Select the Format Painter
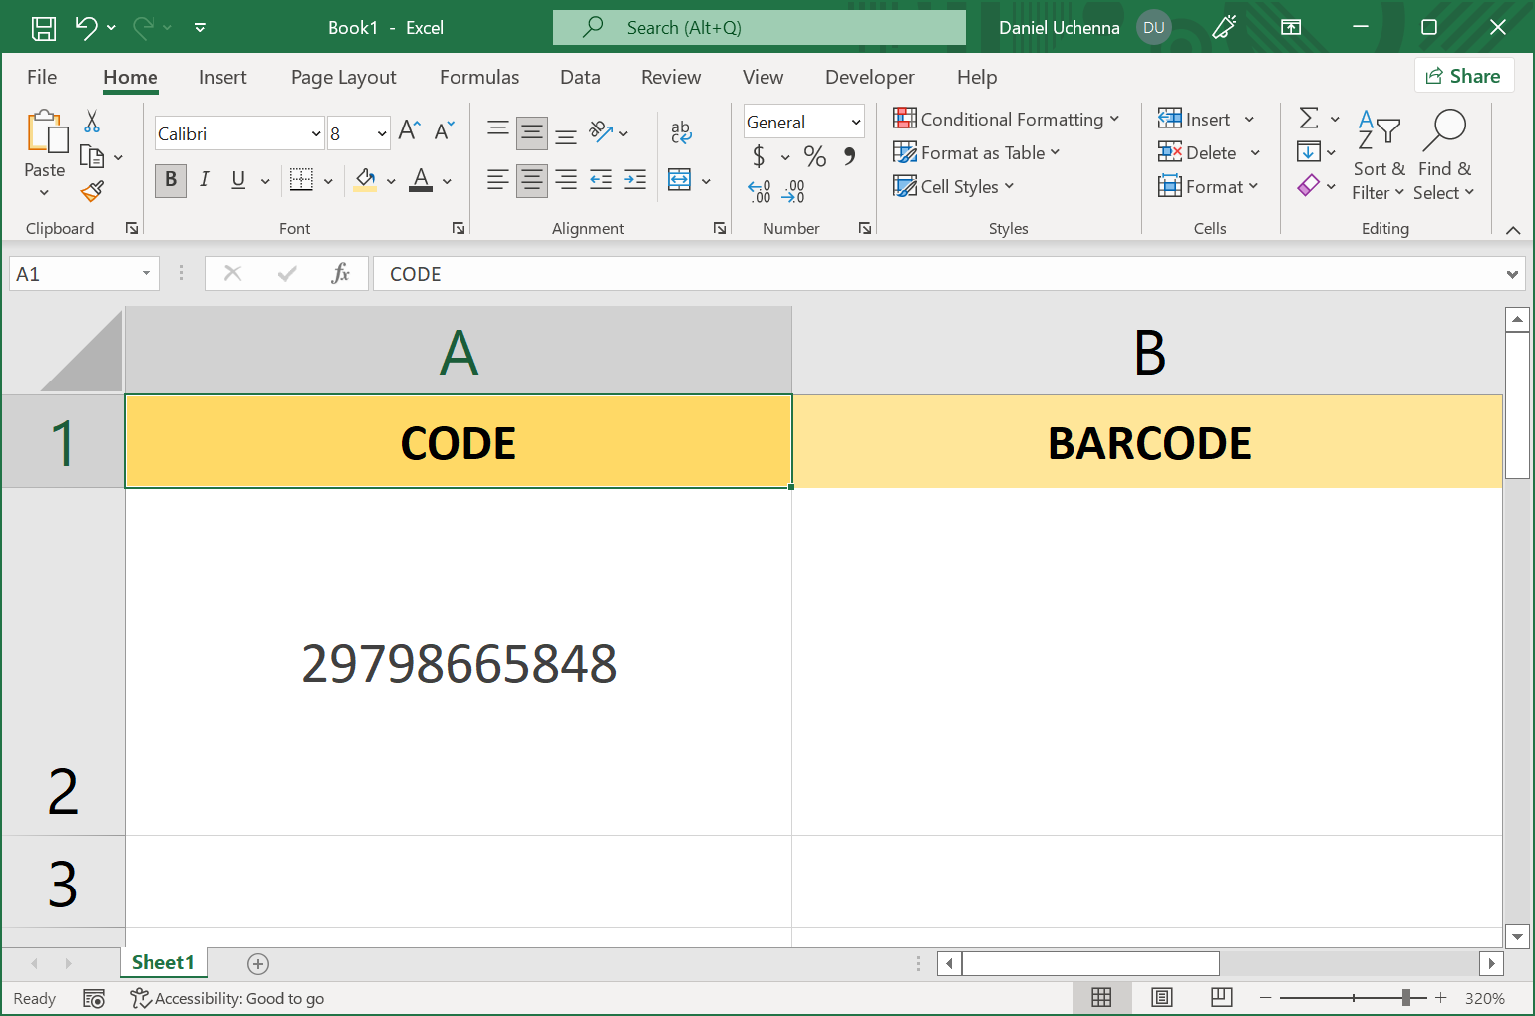 click(x=92, y=191)
